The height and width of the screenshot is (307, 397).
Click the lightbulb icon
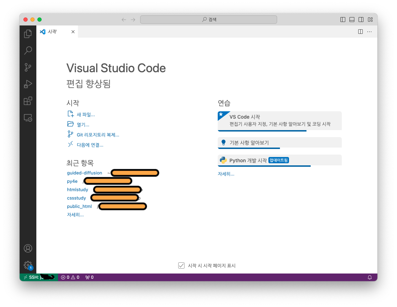(223, 142)
